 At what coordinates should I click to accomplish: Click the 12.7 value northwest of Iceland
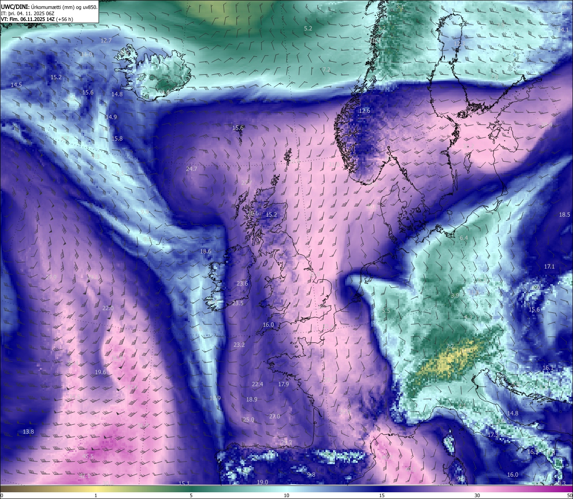(106, 40)
